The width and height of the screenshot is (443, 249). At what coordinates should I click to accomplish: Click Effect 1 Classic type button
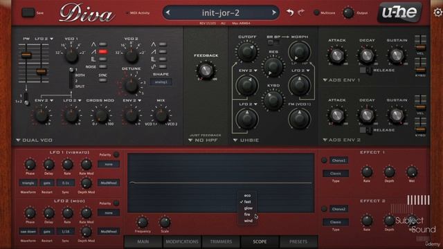click(x=336, y=174)
